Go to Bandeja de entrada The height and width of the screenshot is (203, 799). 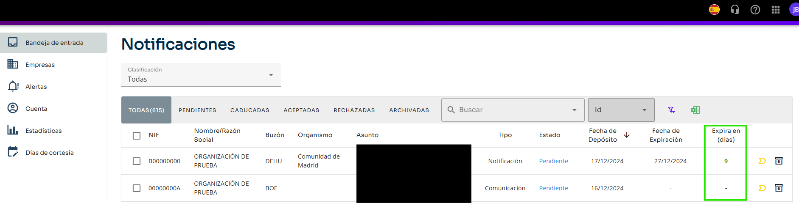[x=53, y=43]
